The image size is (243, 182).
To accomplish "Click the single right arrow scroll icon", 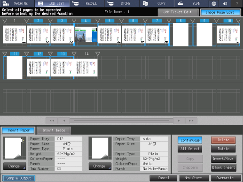I will [179, 121].
